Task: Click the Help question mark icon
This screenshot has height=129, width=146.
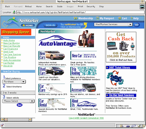Action: (131, 18)
